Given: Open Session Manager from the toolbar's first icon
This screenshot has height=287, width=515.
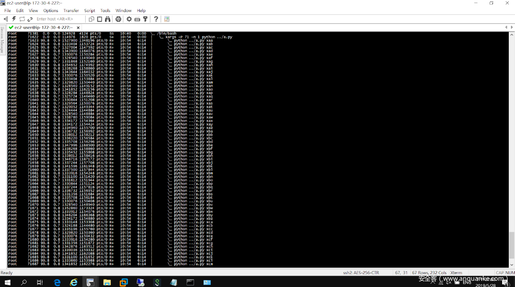Looking at the screenshot, I should pos(6,19).
